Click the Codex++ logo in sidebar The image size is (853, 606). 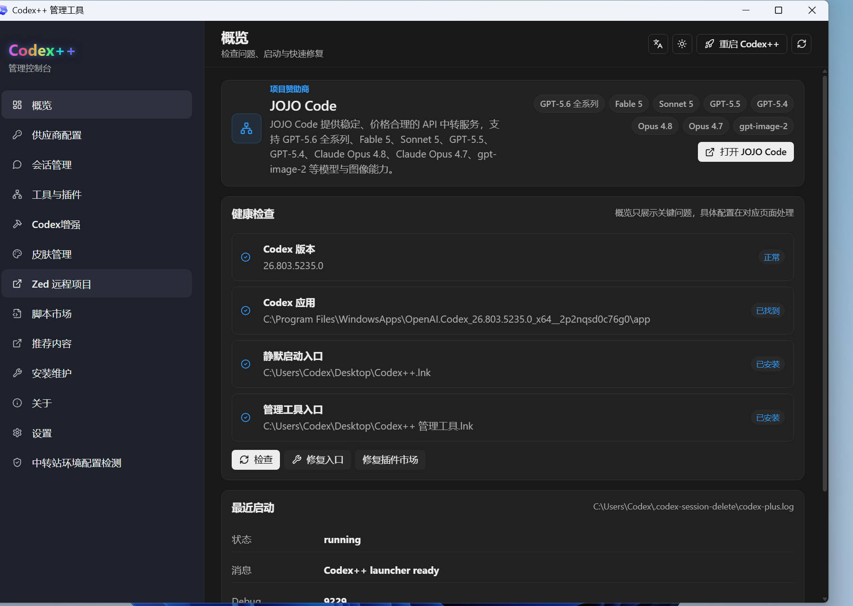(x=42, y=51)
